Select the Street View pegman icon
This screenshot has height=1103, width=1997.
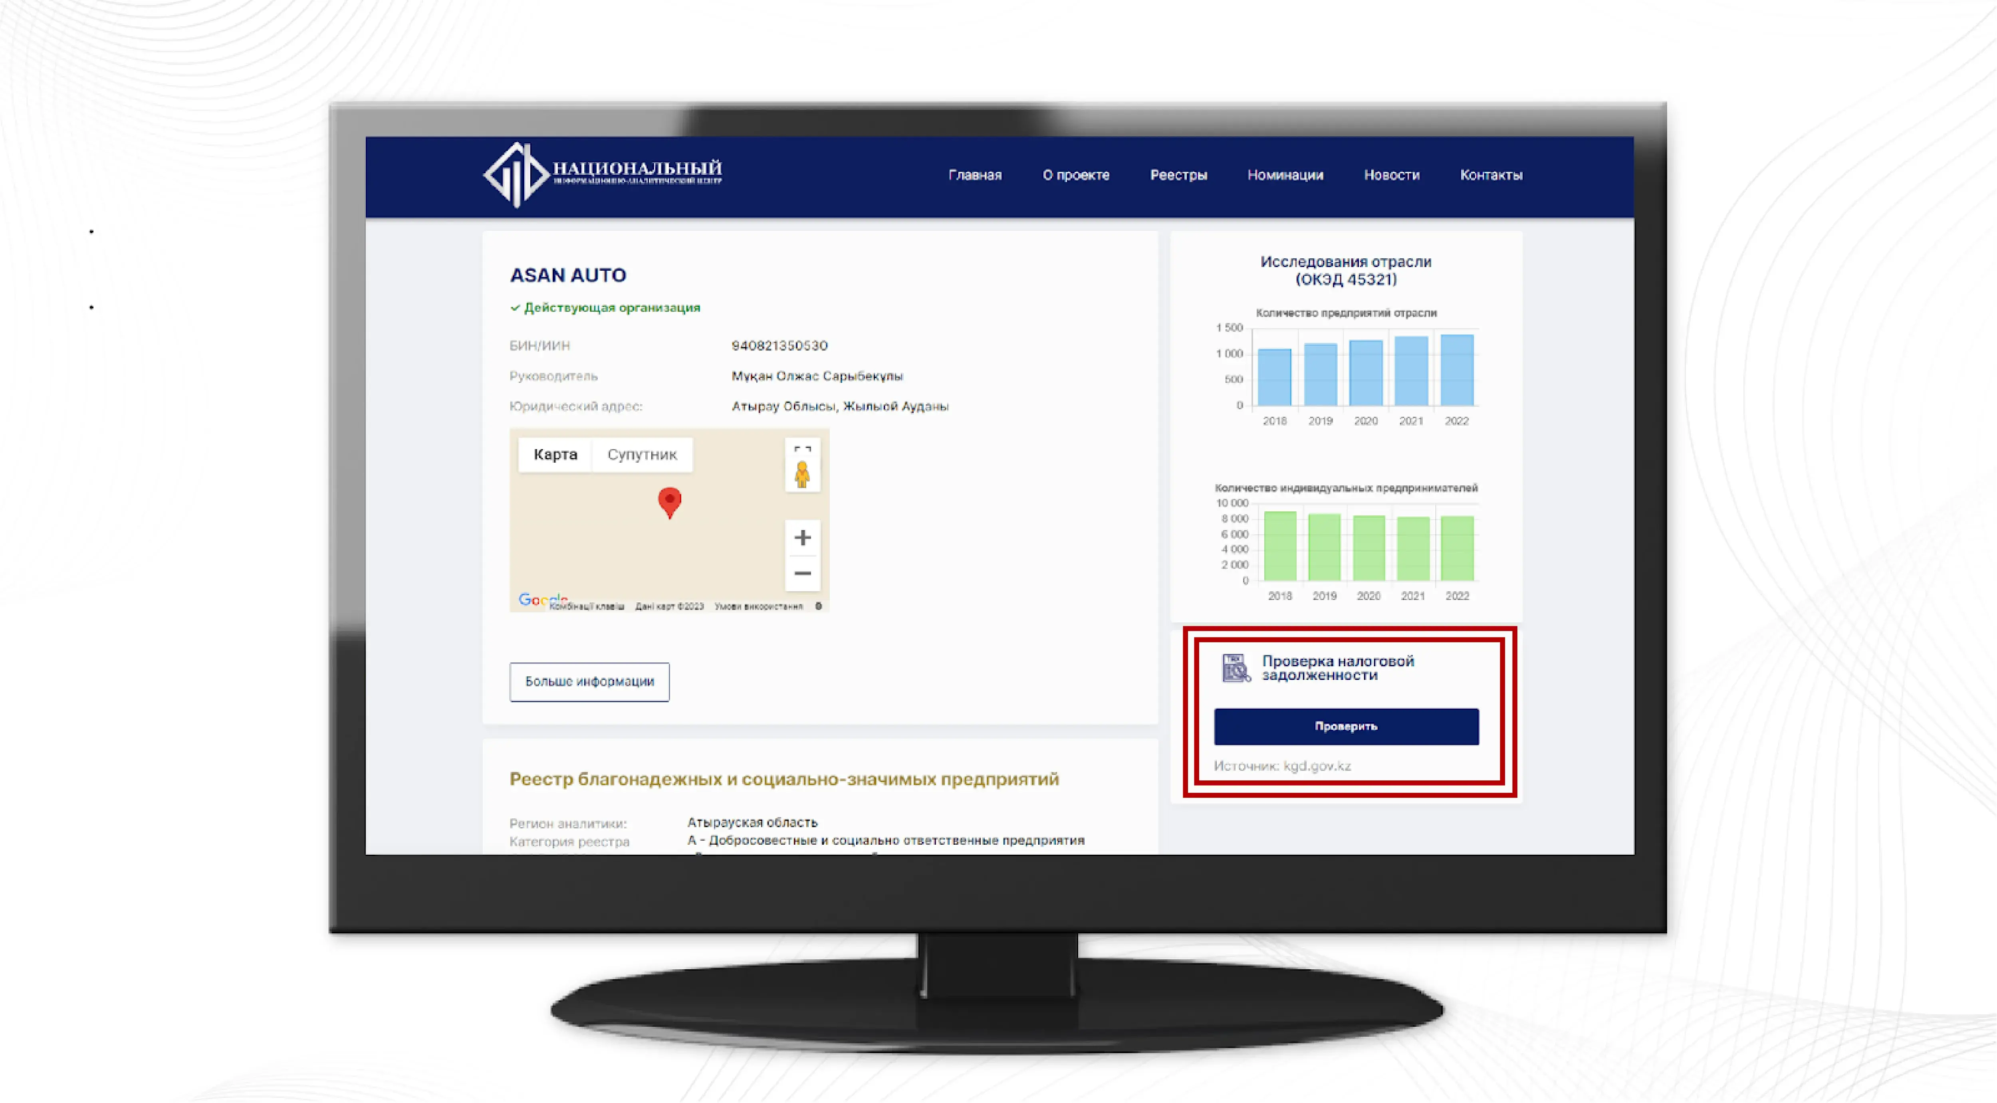pyautogui.click(x=802, y=473)
